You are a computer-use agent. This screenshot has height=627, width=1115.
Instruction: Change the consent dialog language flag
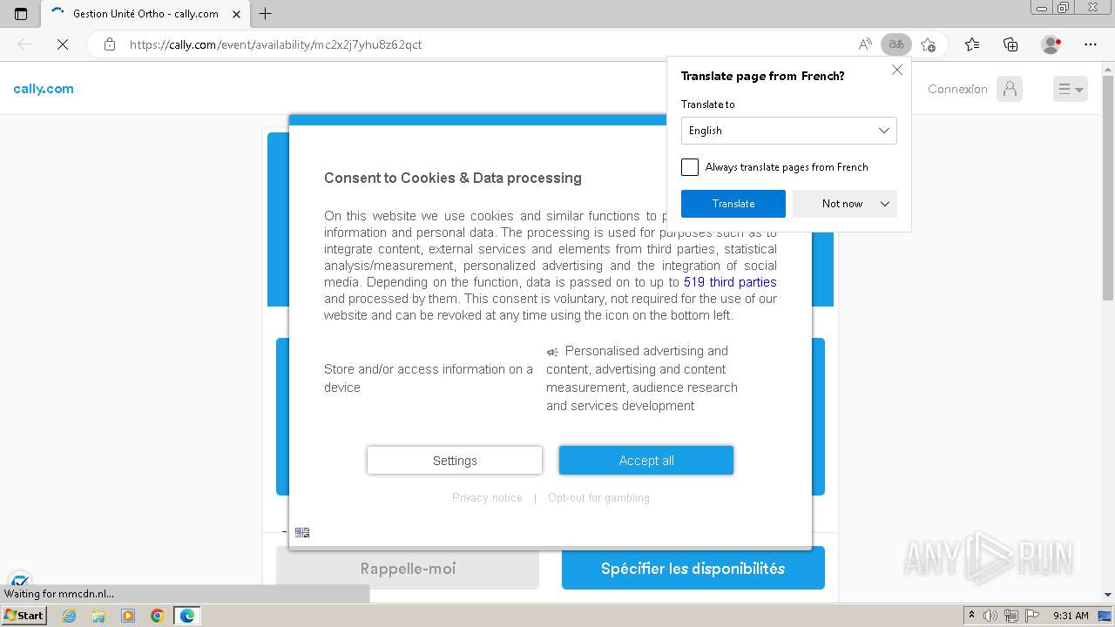click(x=302, y=532)
